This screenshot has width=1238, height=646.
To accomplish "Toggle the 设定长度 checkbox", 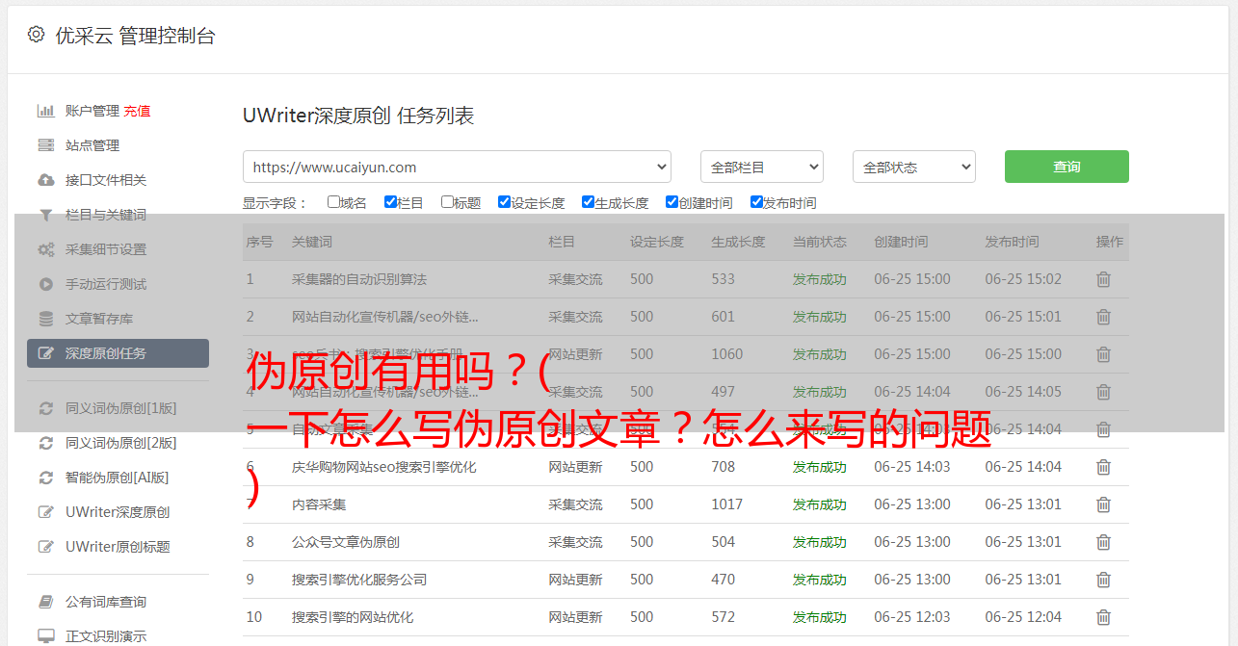I will pos(504,202).
